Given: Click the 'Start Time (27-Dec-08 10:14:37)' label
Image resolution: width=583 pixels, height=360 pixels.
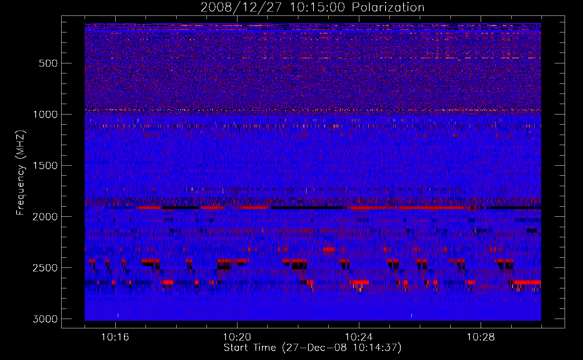Looking at the screenshot, I should (x=312, y=348).
